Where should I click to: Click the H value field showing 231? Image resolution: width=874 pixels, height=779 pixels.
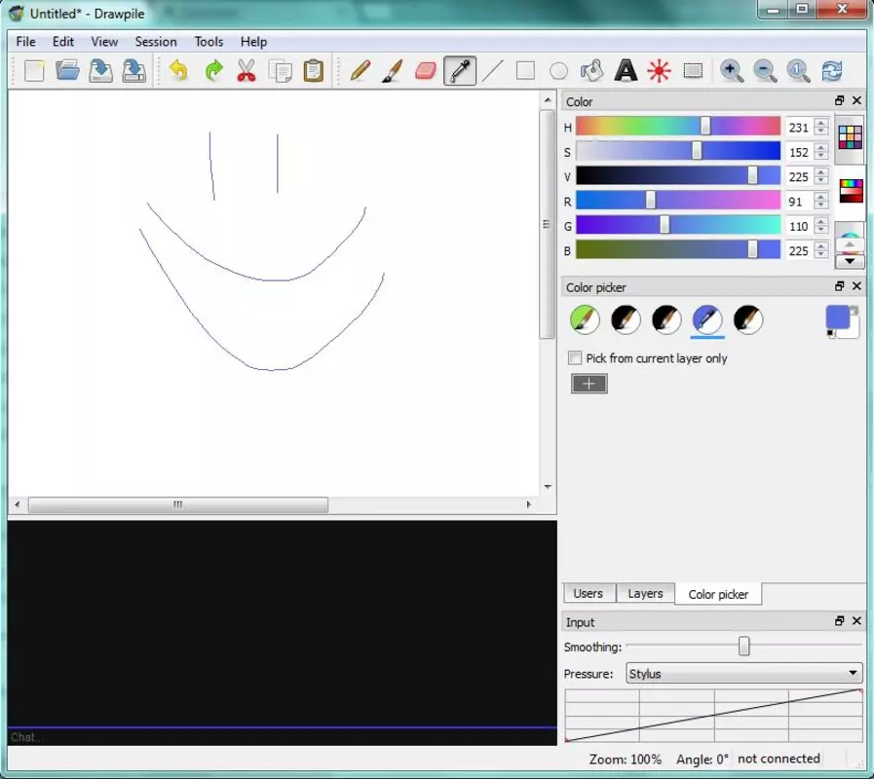click(799, 127)
